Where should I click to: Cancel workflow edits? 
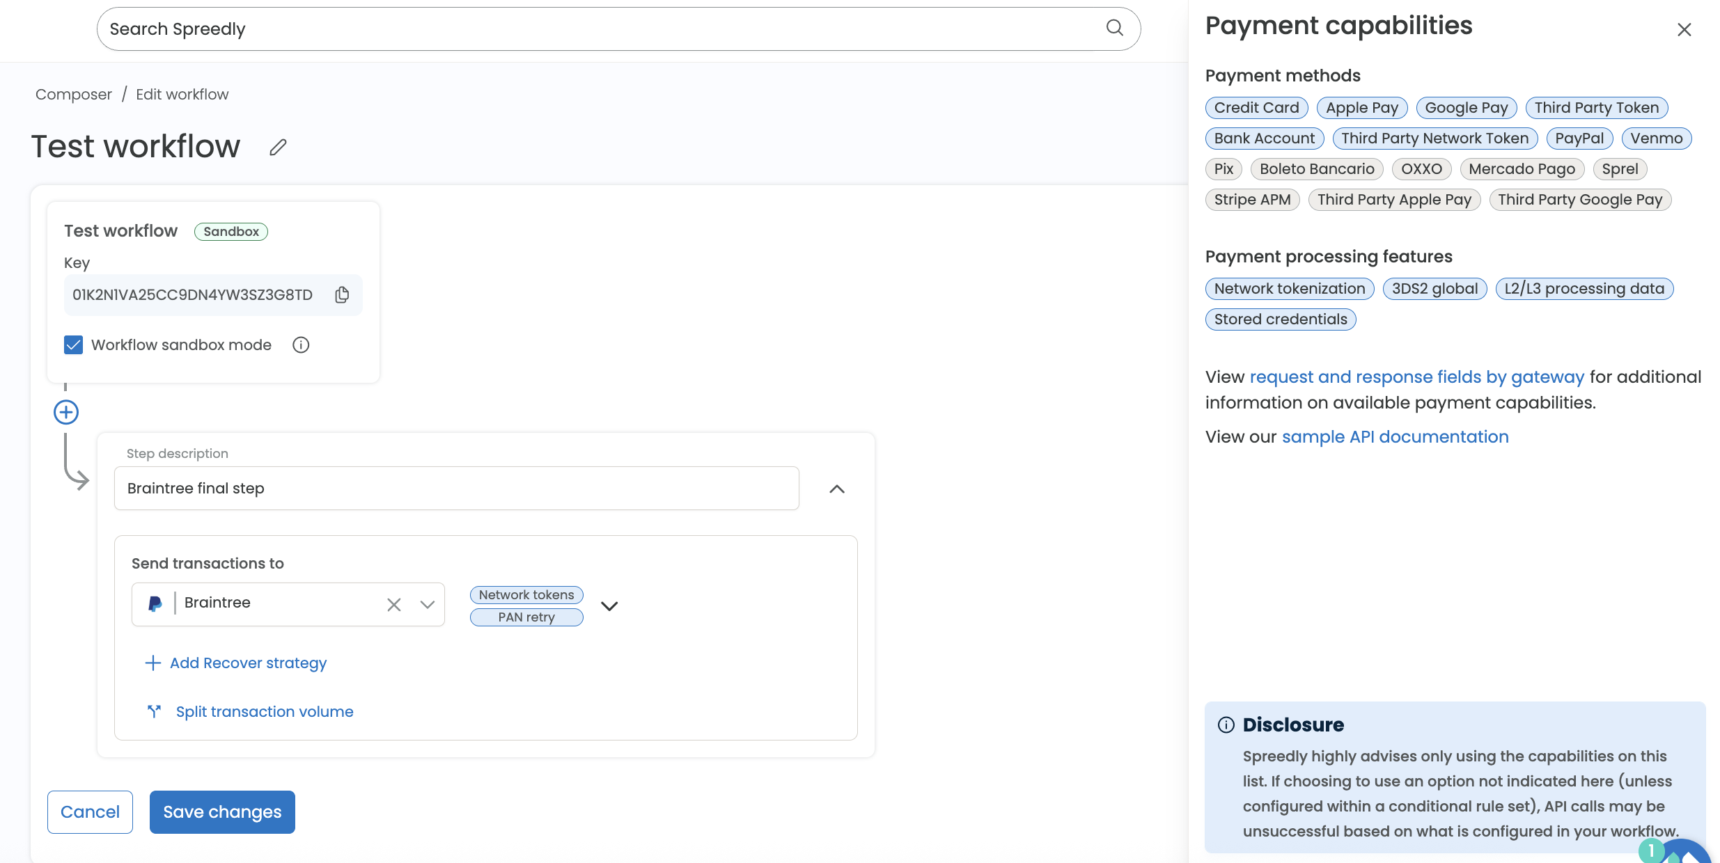coord(90,812)
